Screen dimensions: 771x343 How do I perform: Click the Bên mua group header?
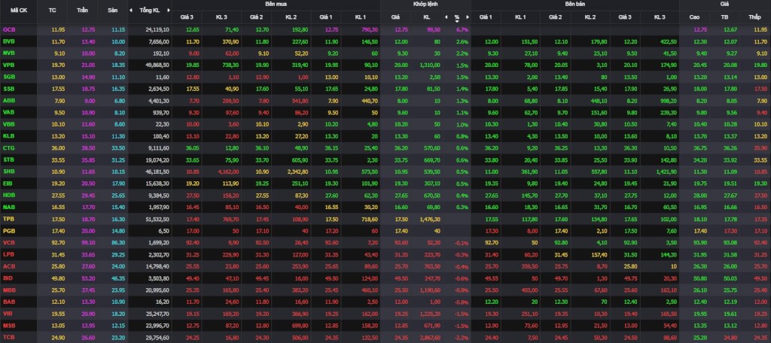click(276, 4)
